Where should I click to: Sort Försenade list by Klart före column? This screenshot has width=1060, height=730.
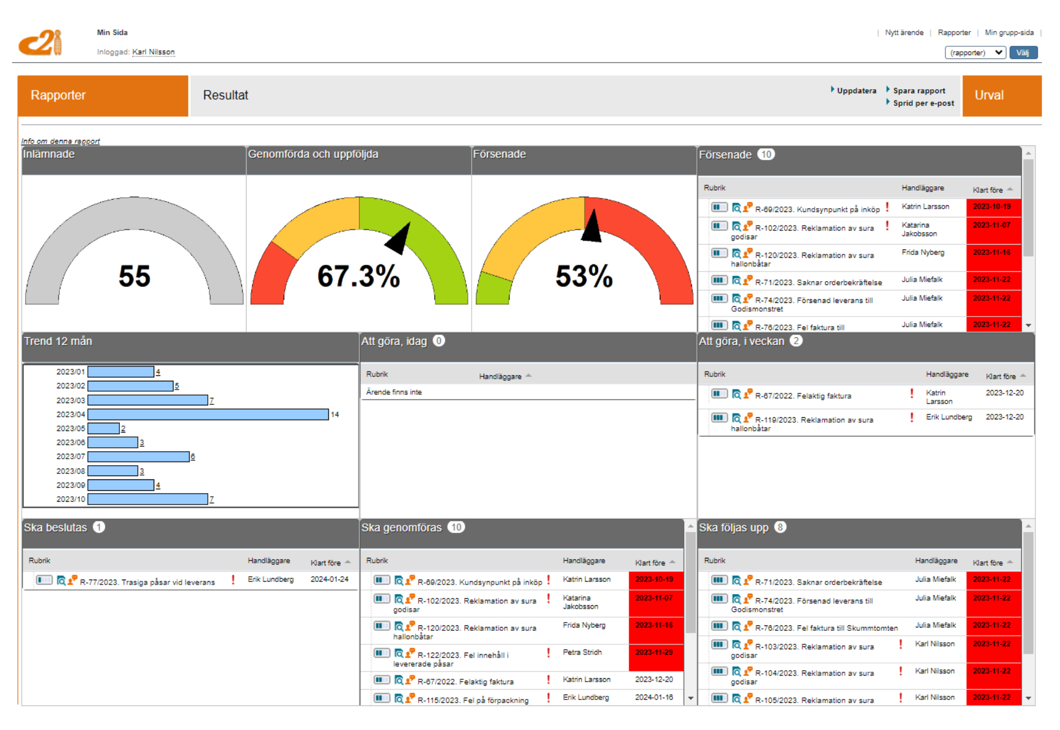(x=992, y=190)
